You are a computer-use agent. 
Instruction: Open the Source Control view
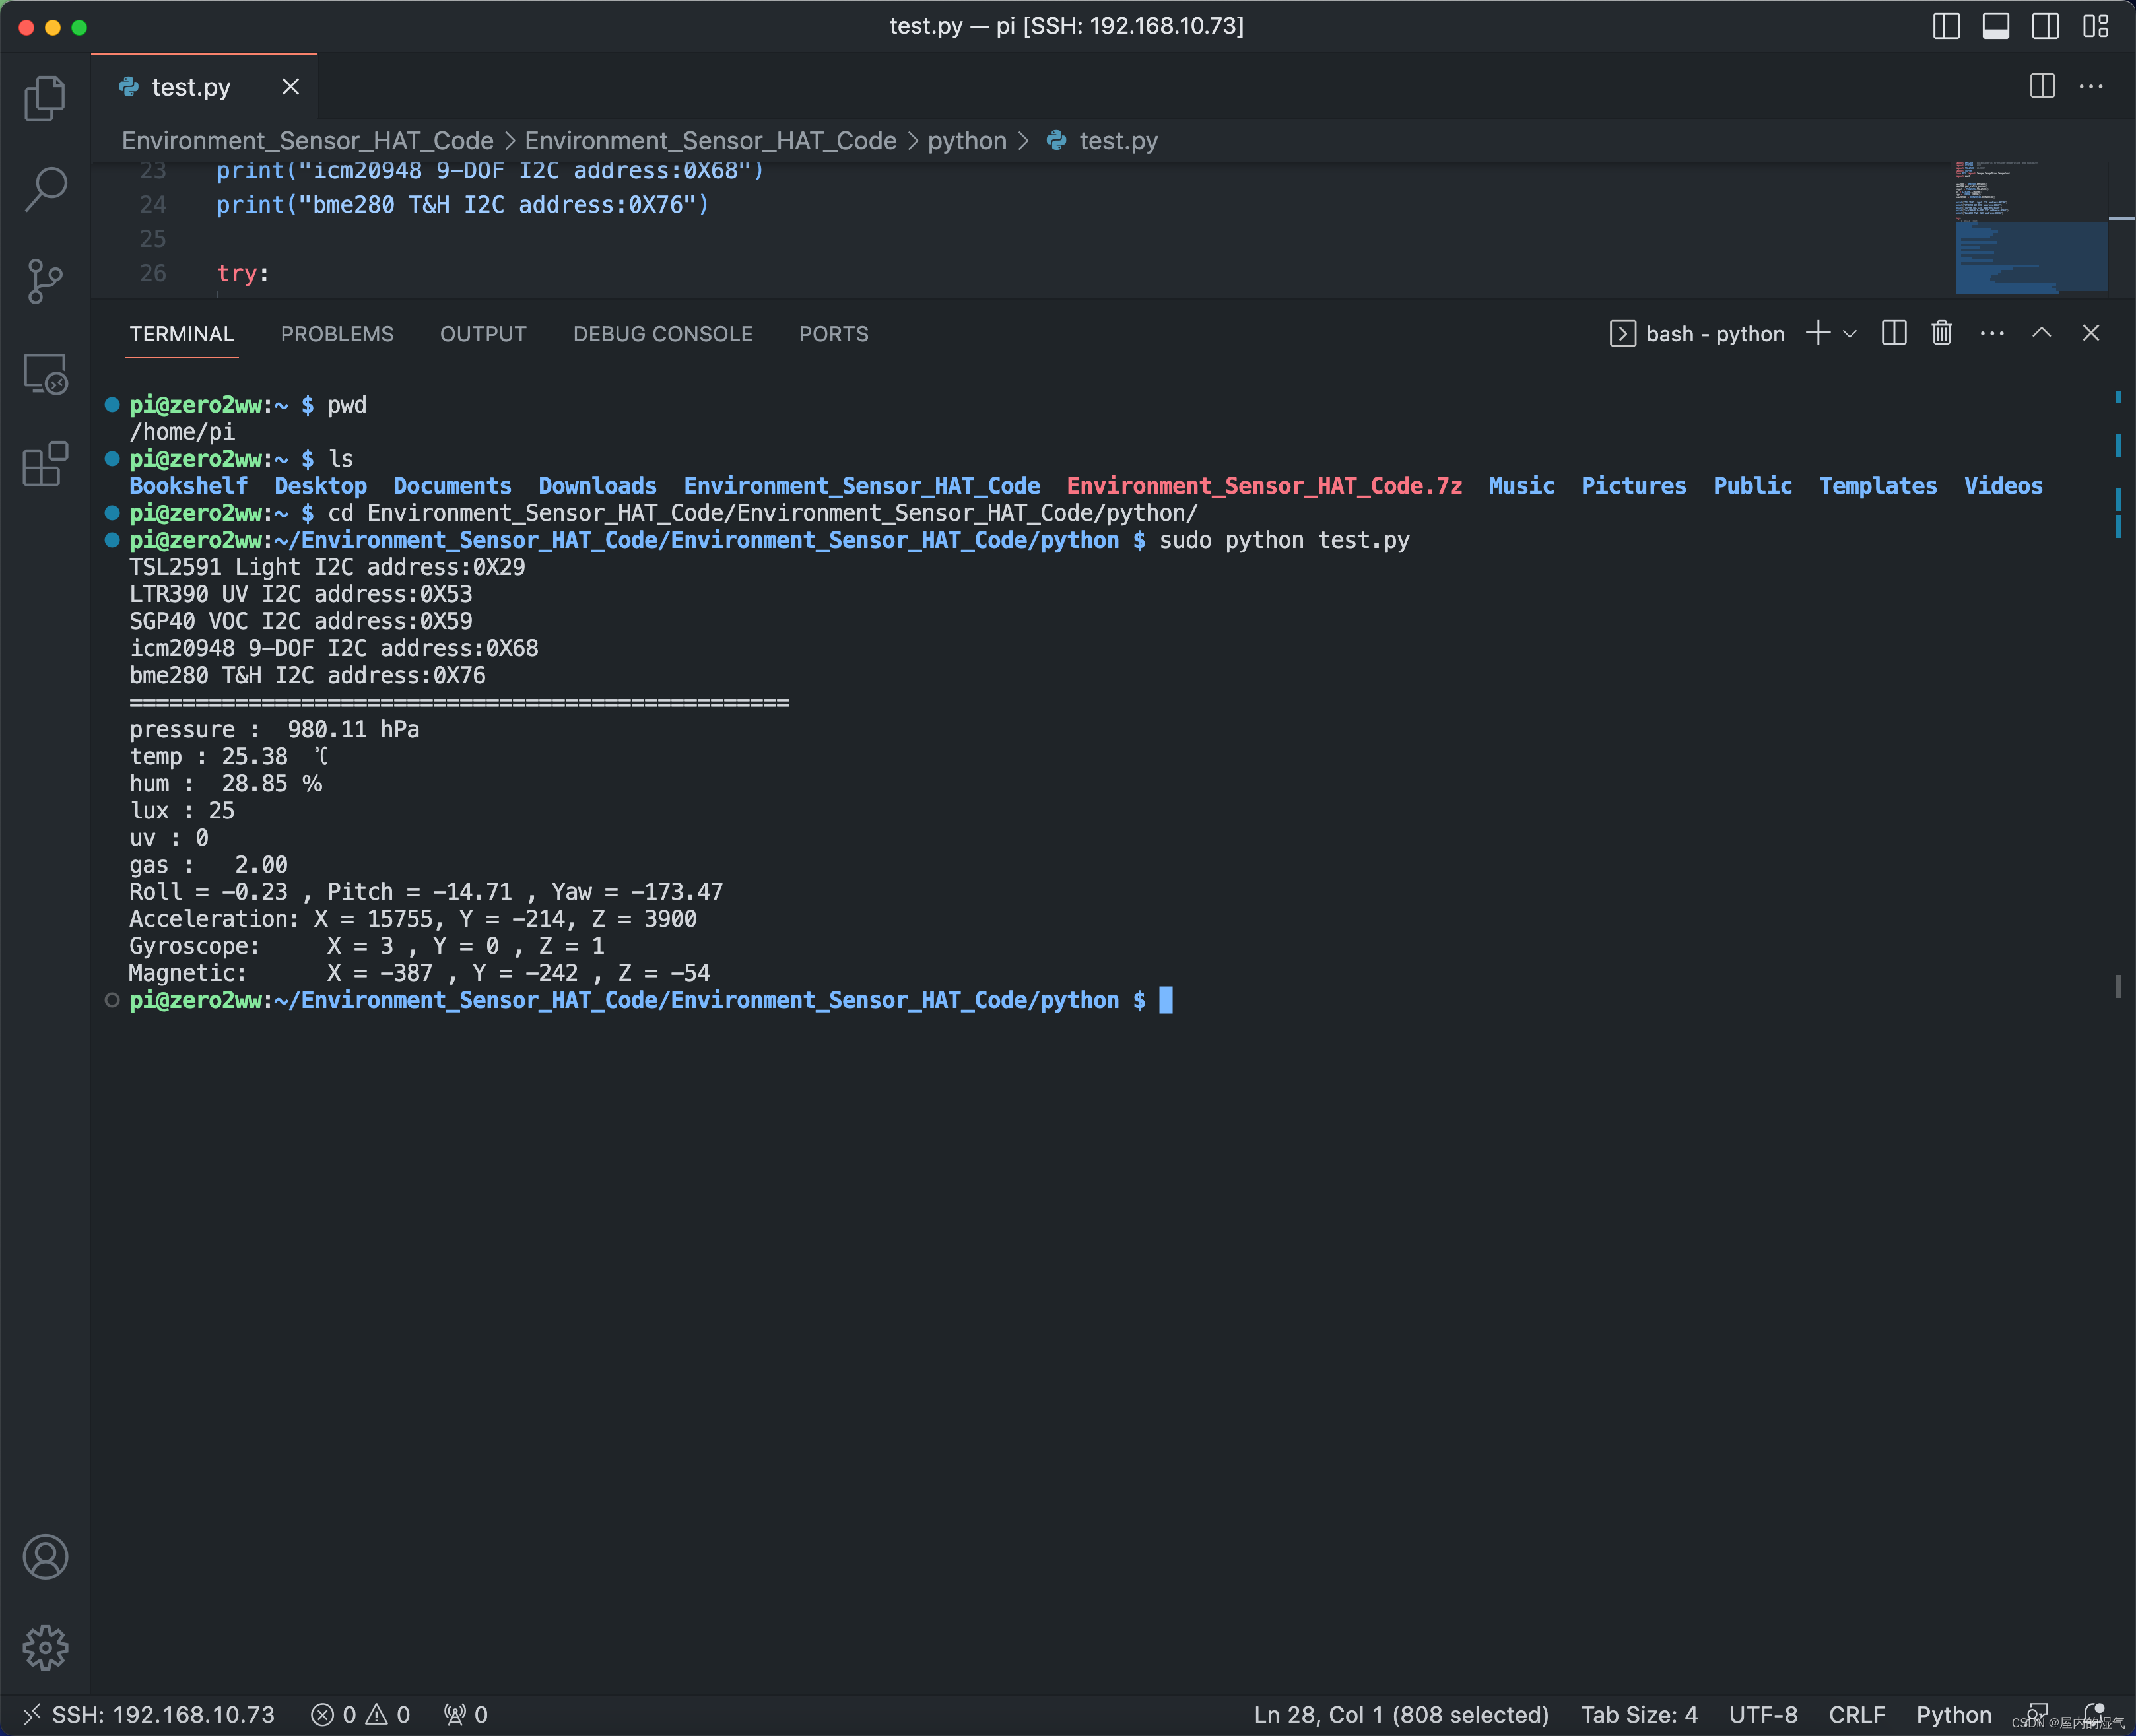(45, 281)
